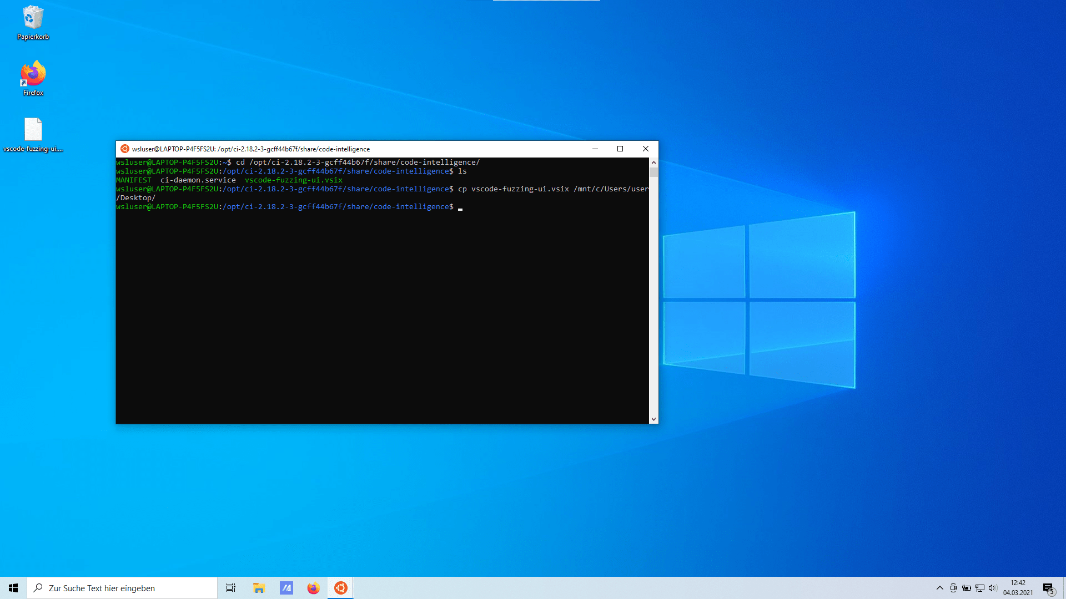The image size is (1066, 599).
Task: Click the Show Desktop strip at taskbar end
Action: pos(1064,588)
